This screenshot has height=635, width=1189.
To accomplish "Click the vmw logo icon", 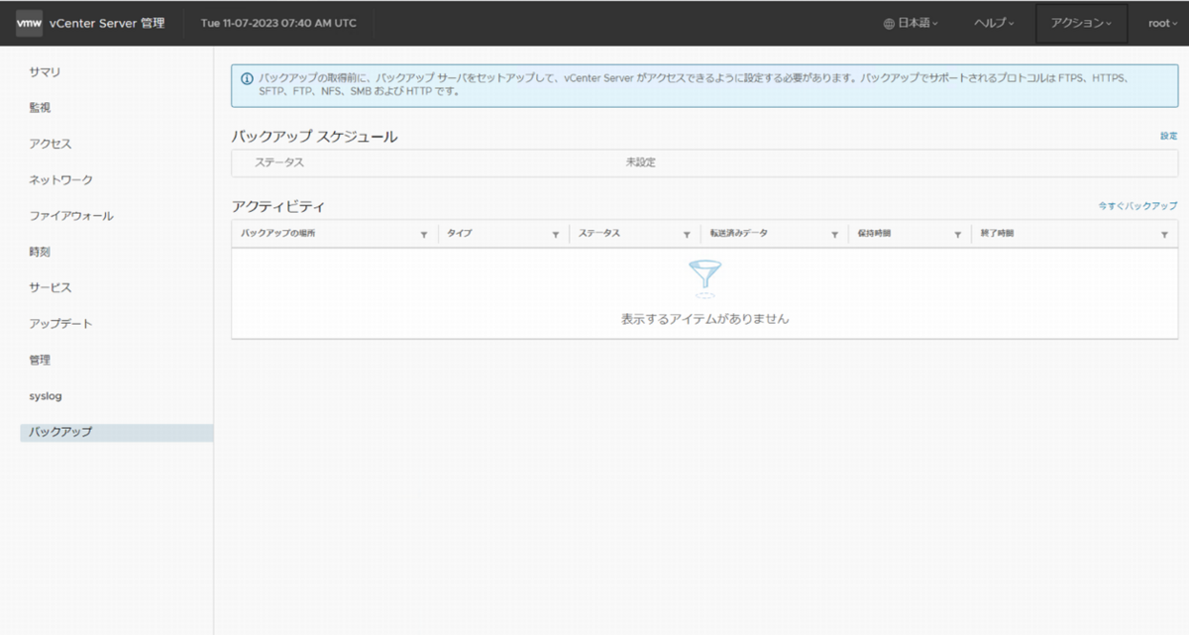I will (x=28, y=23).
